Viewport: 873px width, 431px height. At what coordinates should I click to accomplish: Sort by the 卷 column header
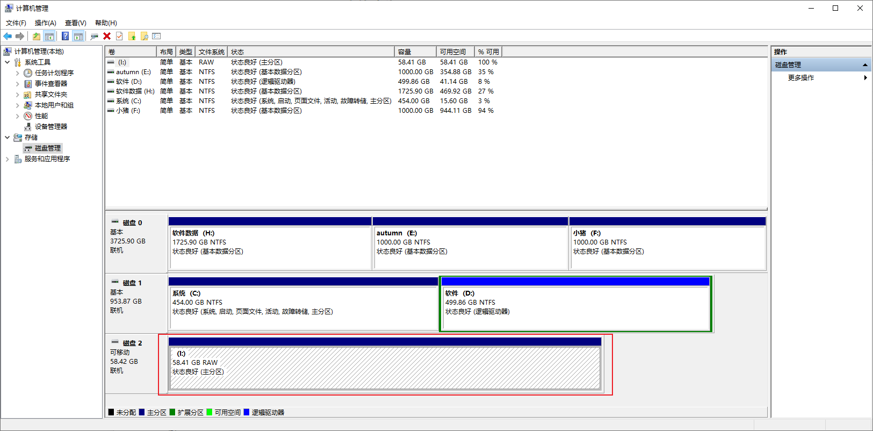(x=131, y=52)
